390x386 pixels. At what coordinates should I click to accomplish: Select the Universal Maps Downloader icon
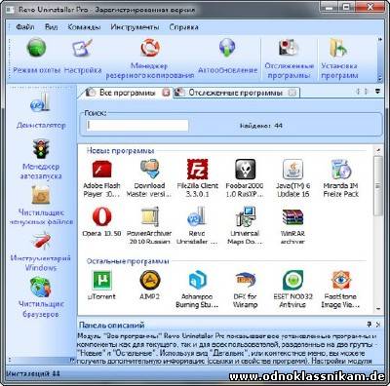coord(245,216)
